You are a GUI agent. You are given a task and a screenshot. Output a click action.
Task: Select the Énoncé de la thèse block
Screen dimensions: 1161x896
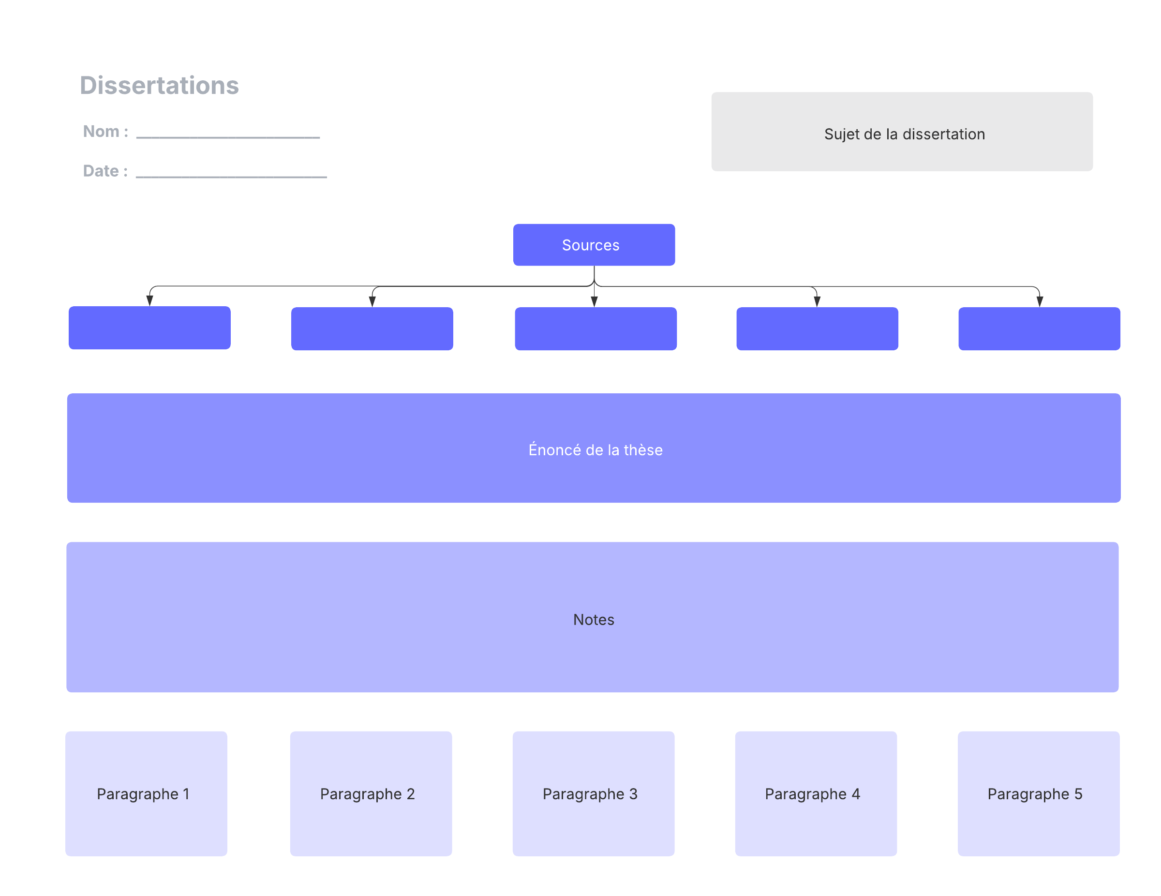pyautogui.click(x=593, y=448)
